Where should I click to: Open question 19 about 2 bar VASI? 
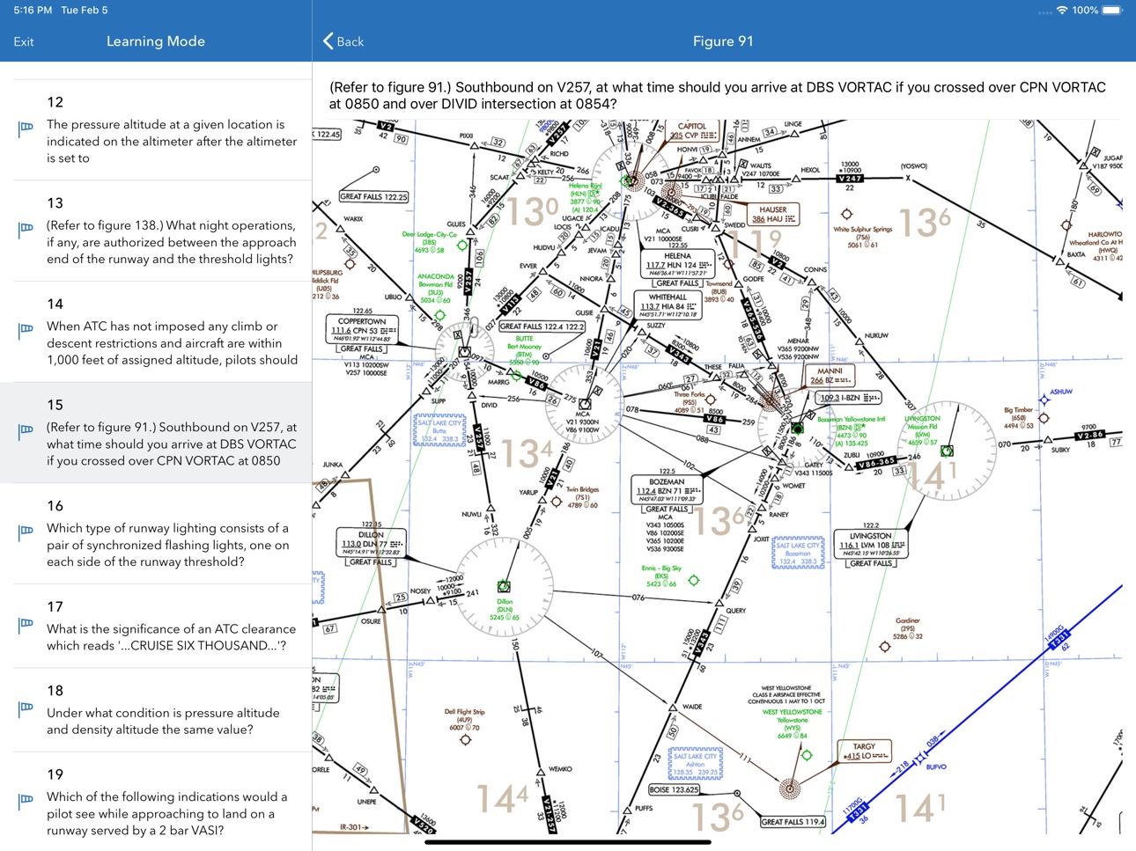click(x=156, y=802)
